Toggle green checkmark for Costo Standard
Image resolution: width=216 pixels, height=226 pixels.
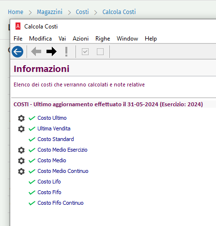click(x=32, y=140)
